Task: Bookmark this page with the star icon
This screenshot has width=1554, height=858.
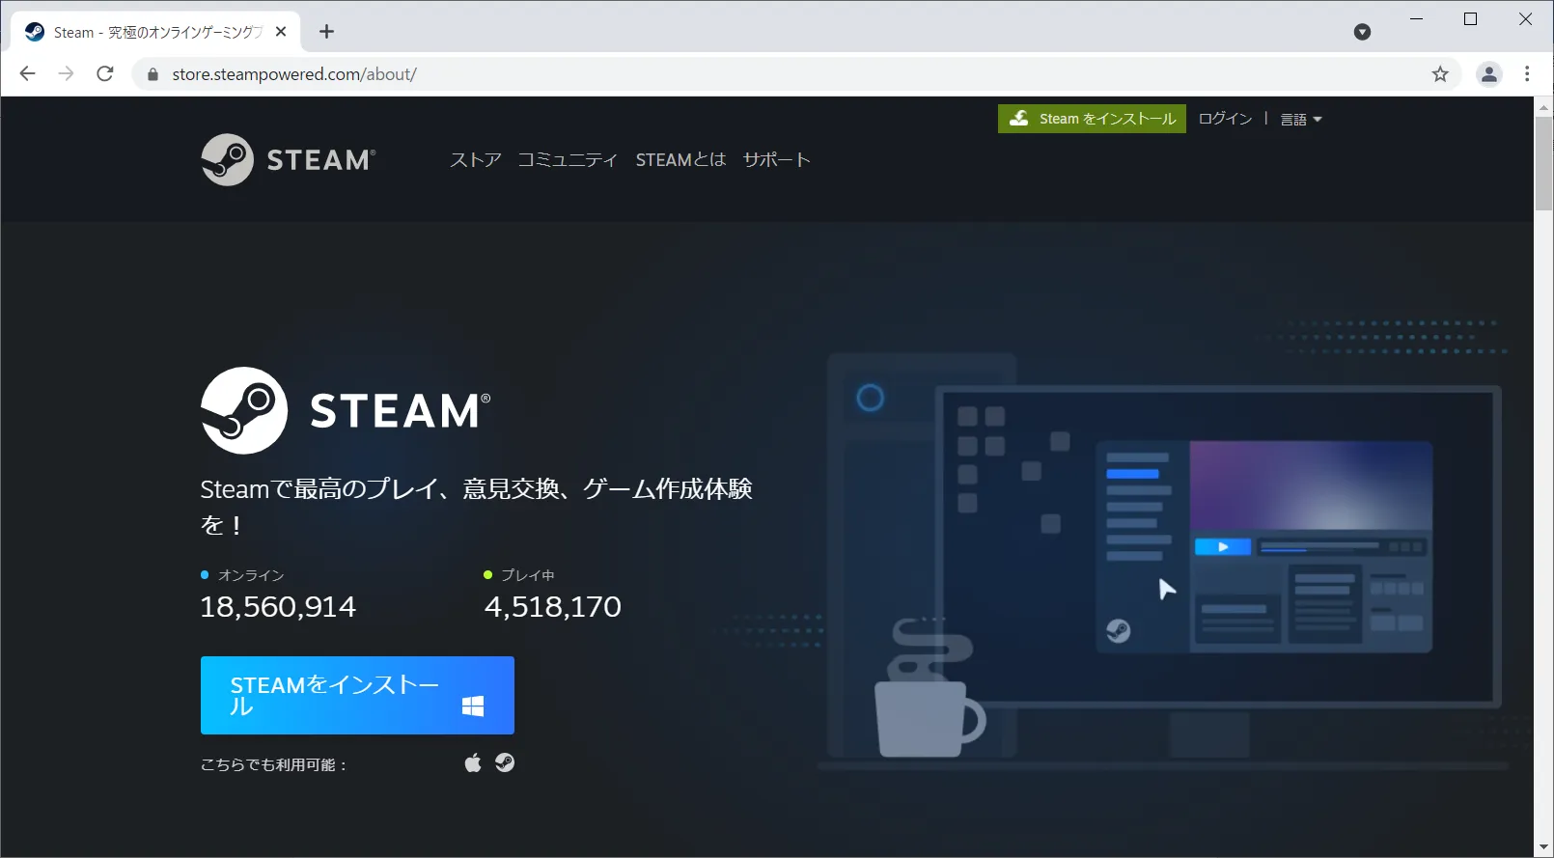Action: click(1440, 74)
